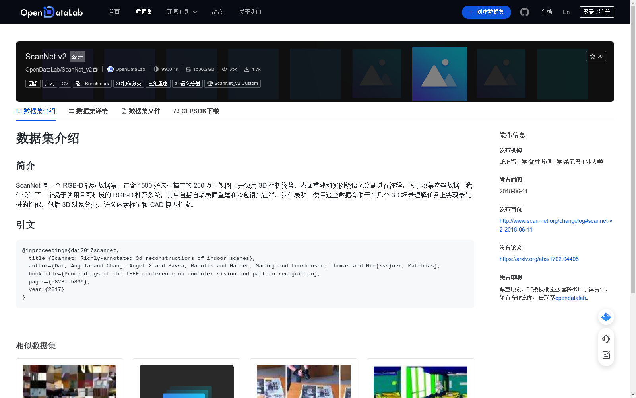Open the headset customer support icon
The height and width of the screenshot is (398, 636).
606,339
